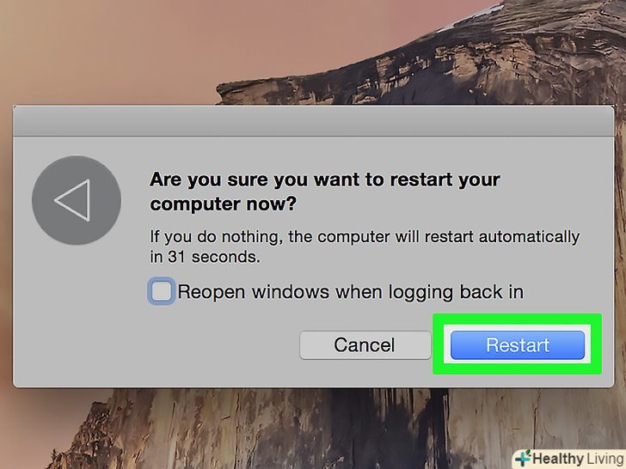Click the "in 31 seconds" countdown text
The height and width of the screenshot is (469, 626).
(205, 257)
